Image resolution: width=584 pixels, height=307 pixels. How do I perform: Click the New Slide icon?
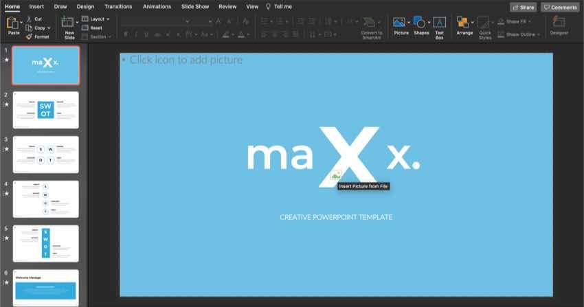click(x=69, y=22)
